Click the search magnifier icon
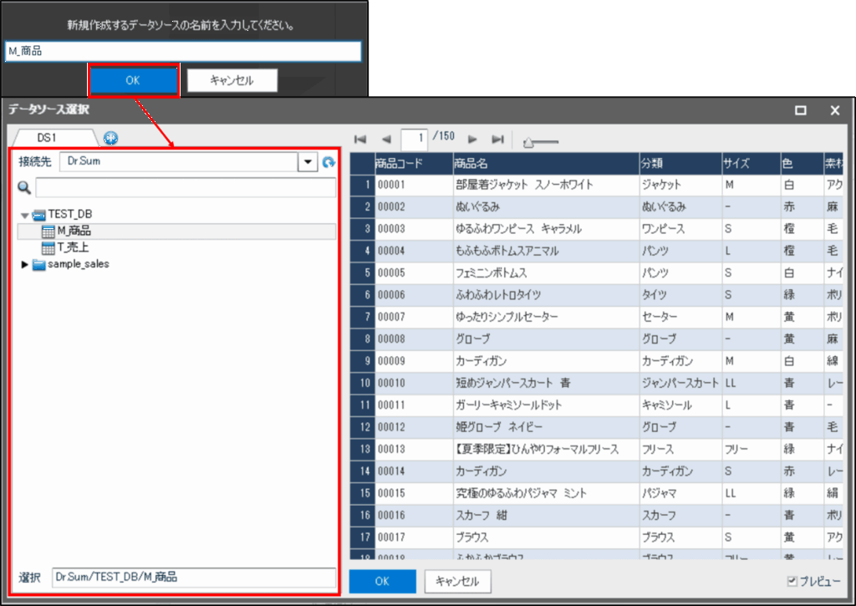 24,187
